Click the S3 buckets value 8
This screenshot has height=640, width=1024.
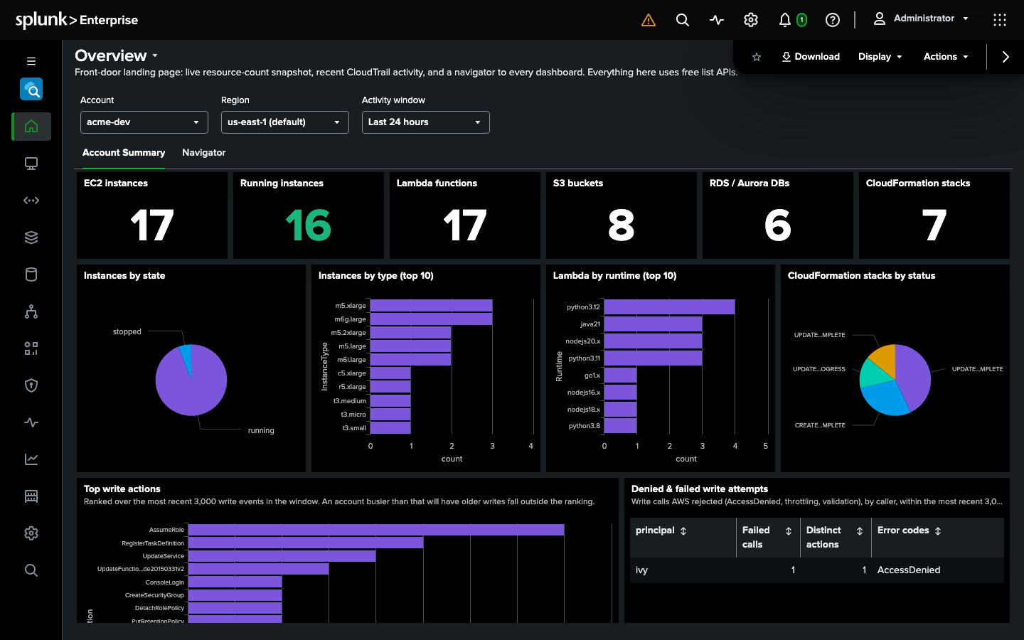click(622, 225)
